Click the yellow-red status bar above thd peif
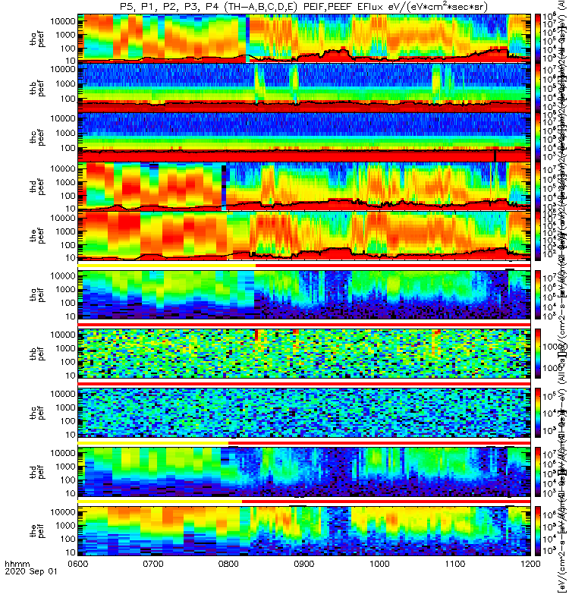 pyautogui.click(x=304, y=443)
